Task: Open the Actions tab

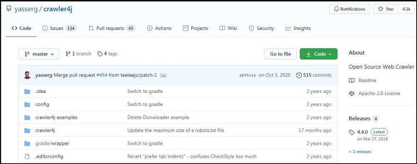Action: click(x=159, y=28)
